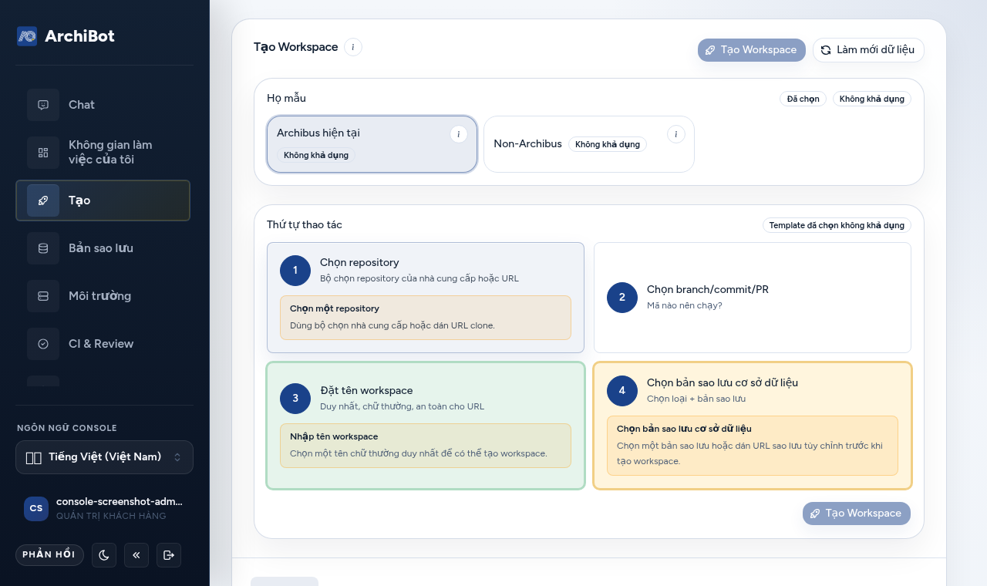The image size is (987, 586).
Task: Open the Chọn branch/commit/PR step card
Action: coord(753,298)
